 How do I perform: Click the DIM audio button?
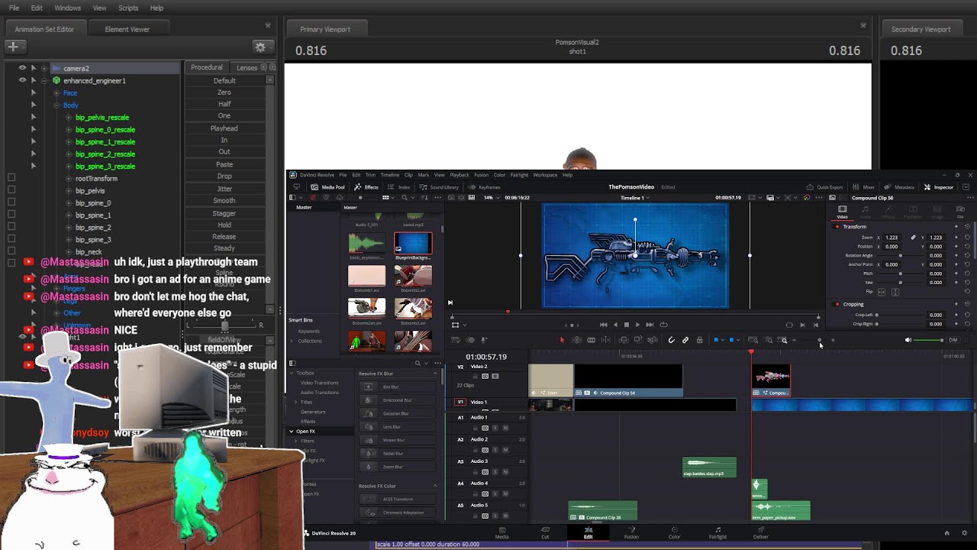click(953, 340)
